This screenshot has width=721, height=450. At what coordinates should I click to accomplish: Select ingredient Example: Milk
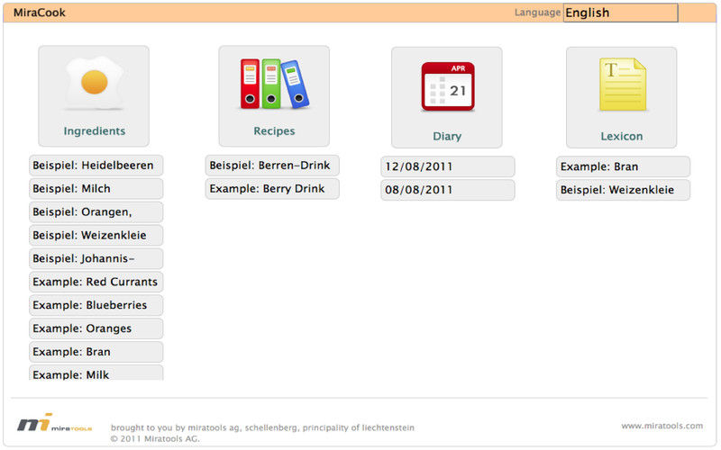[96, 373]
